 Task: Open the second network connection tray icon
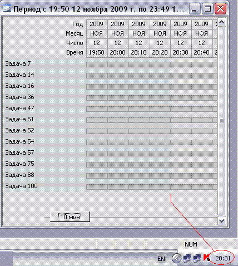pyautogui.click(x=197, y=258)
